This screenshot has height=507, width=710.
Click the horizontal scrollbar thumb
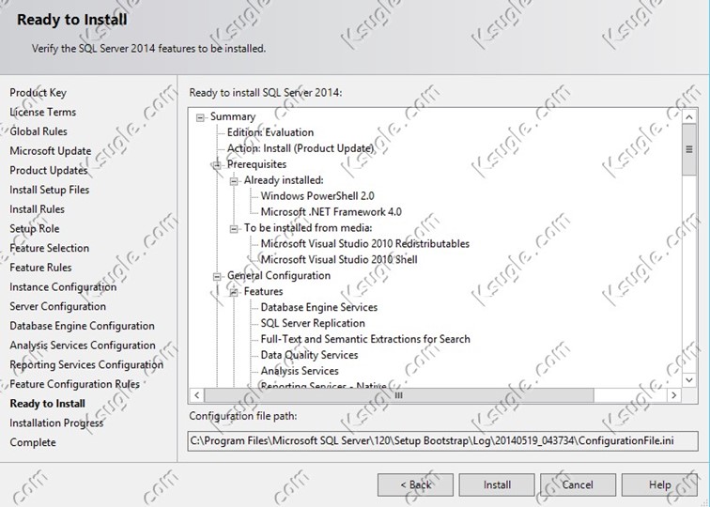(x=398, y=395)
